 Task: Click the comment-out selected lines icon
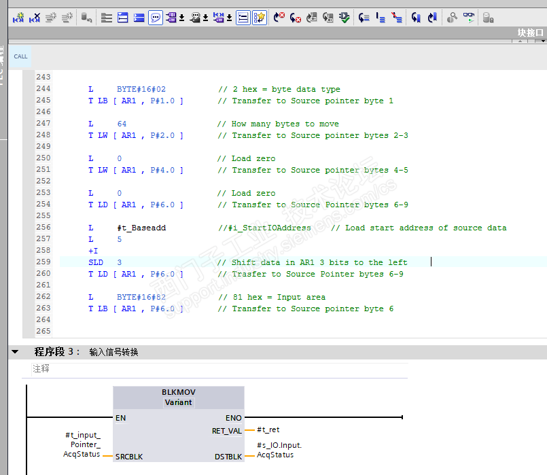381,18
